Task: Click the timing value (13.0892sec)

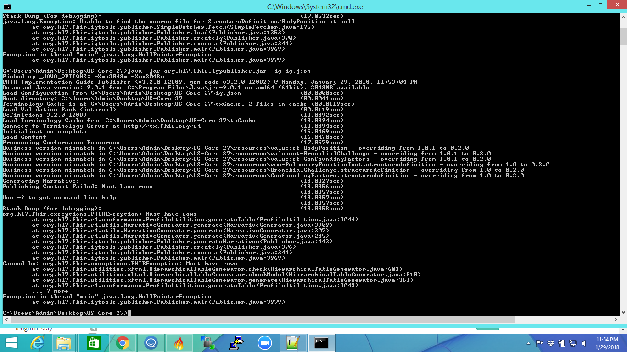Action: 322,115
